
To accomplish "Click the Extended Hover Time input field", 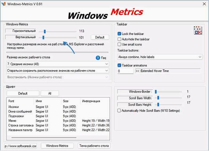I will [x=125, y=71].
